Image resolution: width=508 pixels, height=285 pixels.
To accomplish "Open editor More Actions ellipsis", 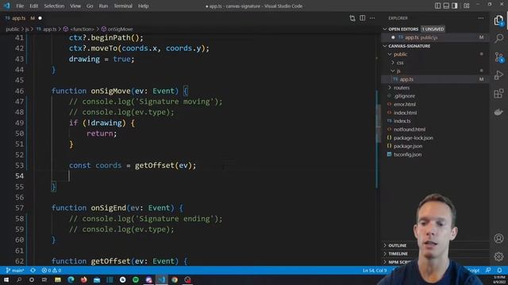I will (x=372, y=18).
